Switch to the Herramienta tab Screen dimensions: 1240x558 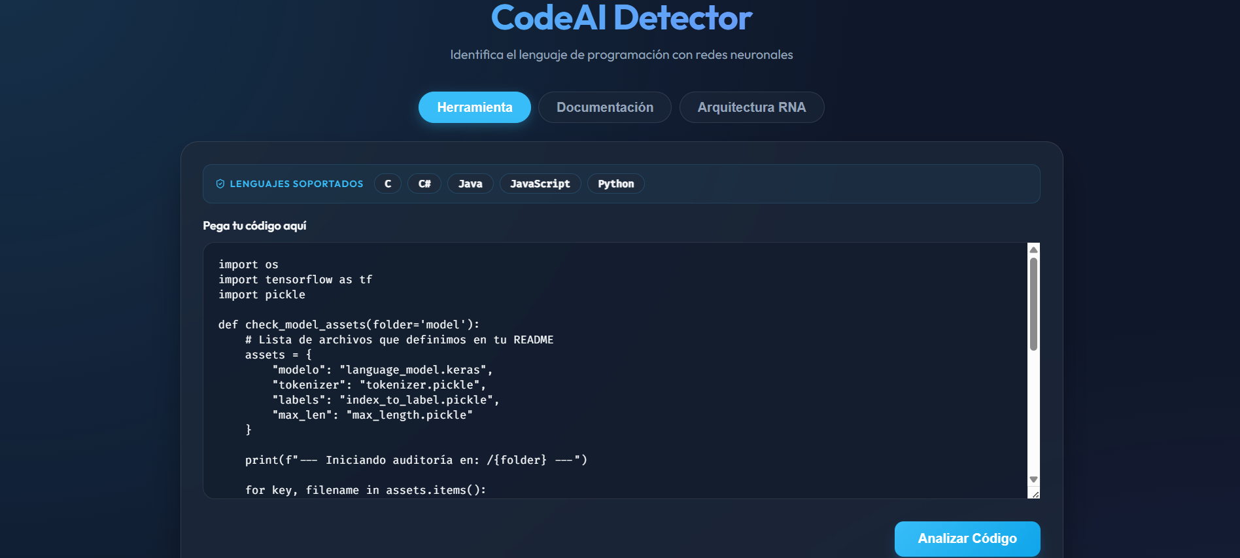point(474,107)
